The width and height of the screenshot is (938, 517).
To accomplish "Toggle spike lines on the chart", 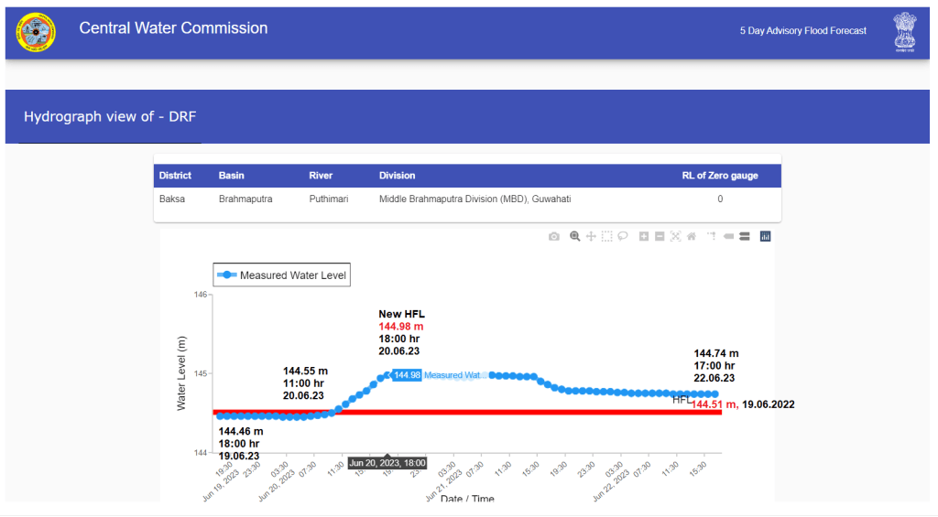I will (712, 236).
